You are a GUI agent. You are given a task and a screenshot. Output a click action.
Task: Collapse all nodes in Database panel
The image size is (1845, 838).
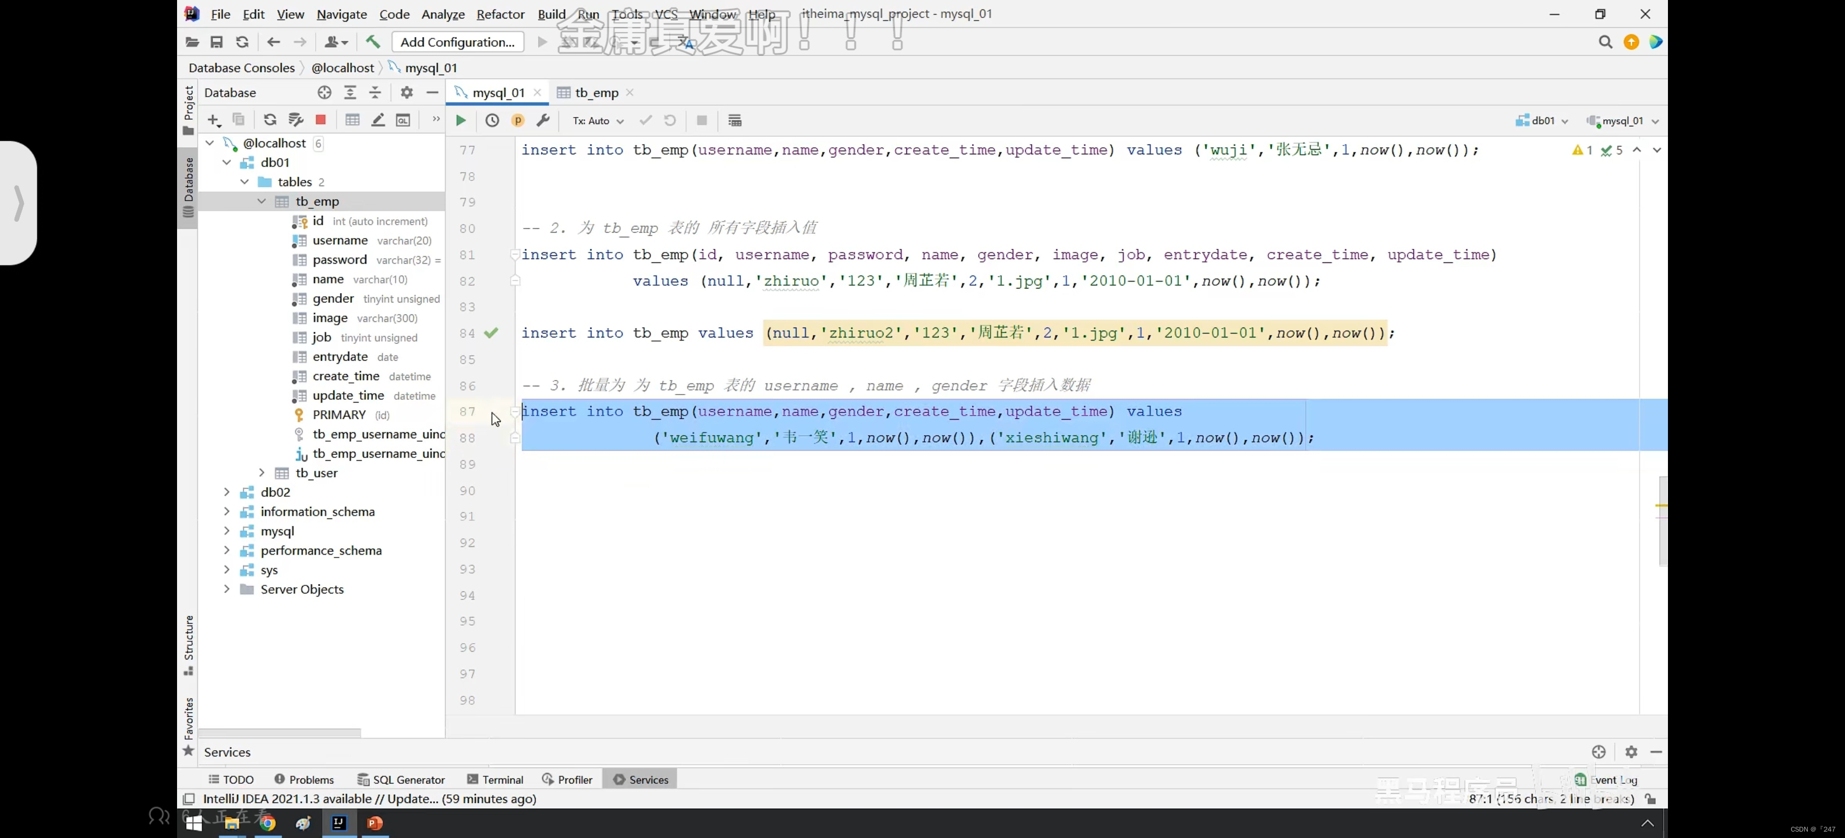click(375, 93)
